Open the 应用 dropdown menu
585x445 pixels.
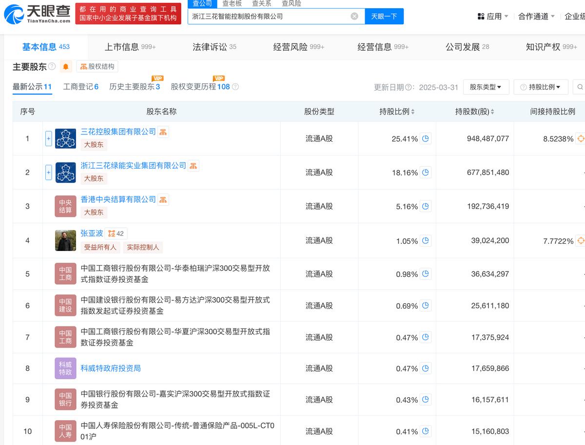pos(493,16)
